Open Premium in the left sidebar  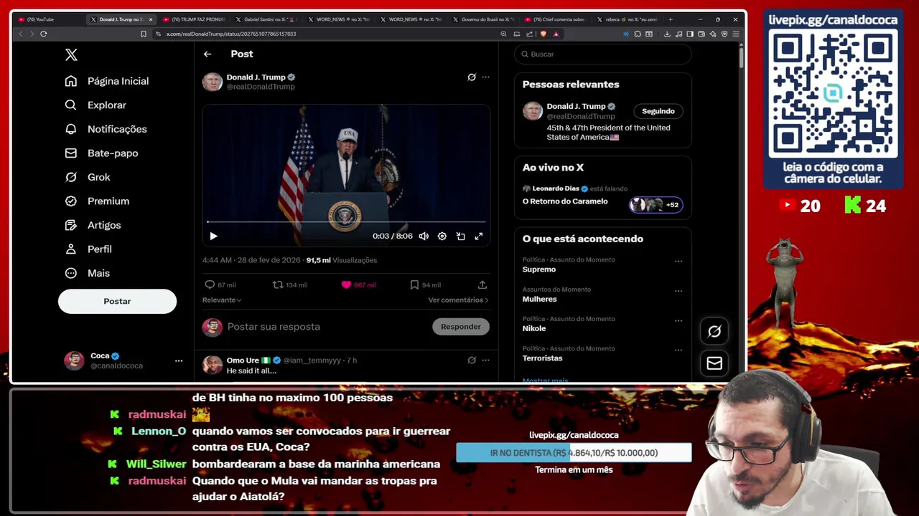coord(70,201)
